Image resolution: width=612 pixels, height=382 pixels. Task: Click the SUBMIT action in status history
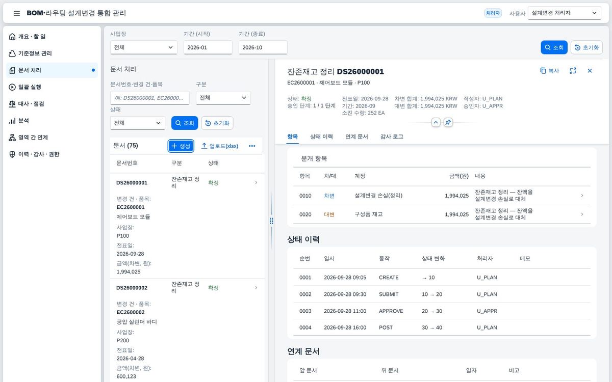[x=389, y=294]
